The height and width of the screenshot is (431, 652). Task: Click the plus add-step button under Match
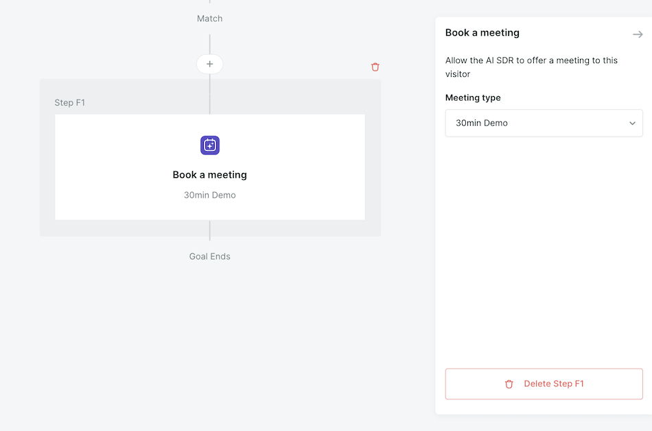point(209,64)
